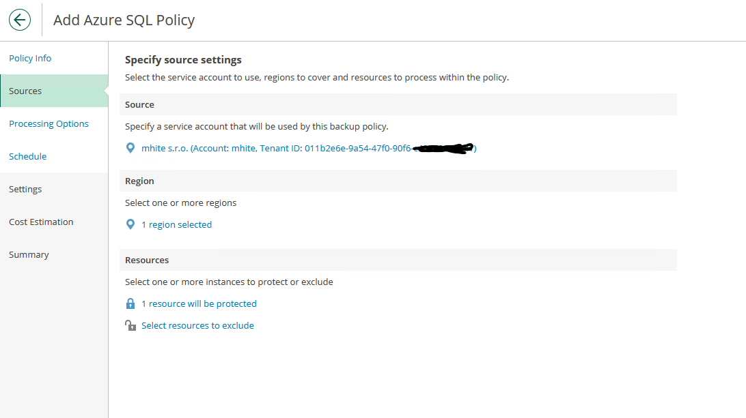Go to the Policy Info step
The image size is (746, 418).
pyautogui.click(x=30, y=58)
